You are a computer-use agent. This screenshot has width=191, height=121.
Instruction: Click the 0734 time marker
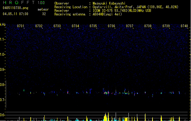(75, 26)
